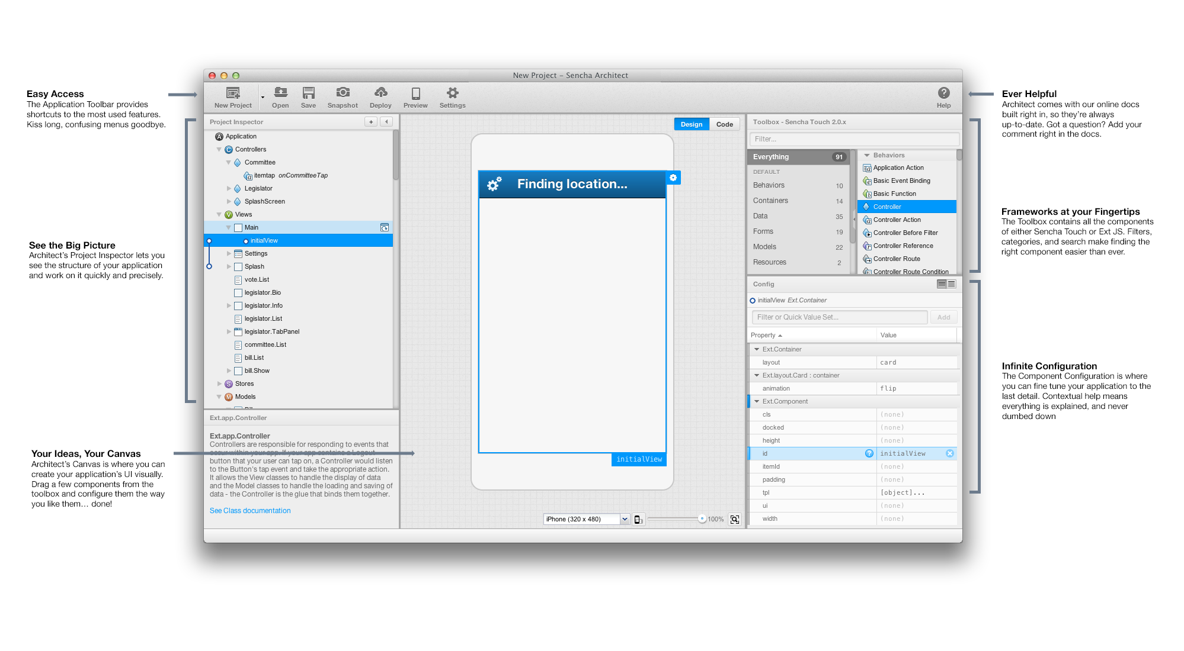Open Help question mark icon
This screenshot has height=651, width=1184.
(943, 93)
